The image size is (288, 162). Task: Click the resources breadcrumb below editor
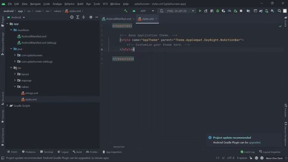point(119,147)
